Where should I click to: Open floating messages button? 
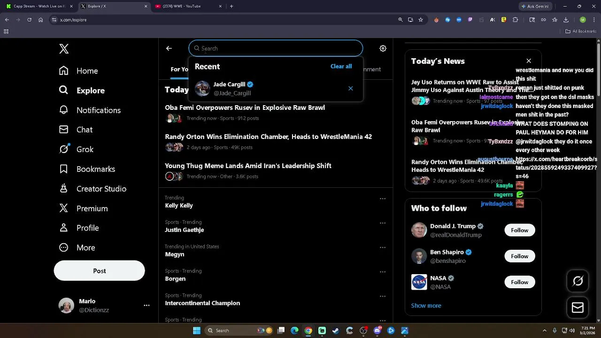[578, 308]
